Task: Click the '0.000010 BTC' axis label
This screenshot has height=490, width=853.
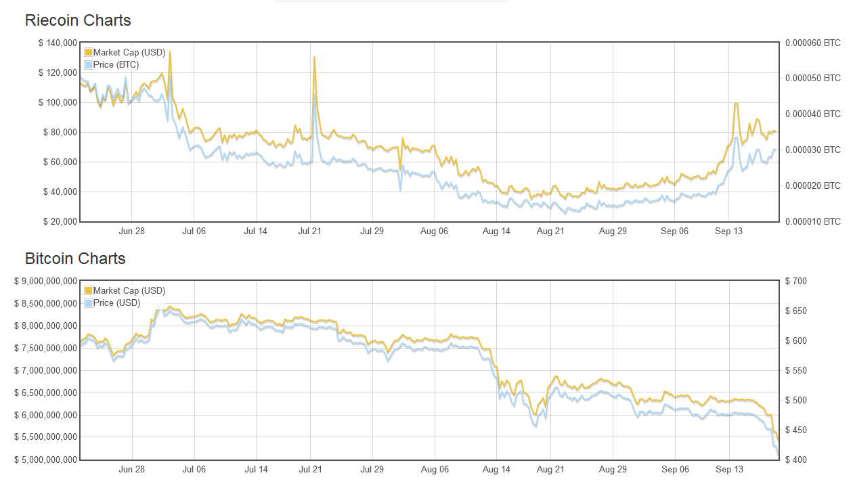Action: tap(813, 222)
